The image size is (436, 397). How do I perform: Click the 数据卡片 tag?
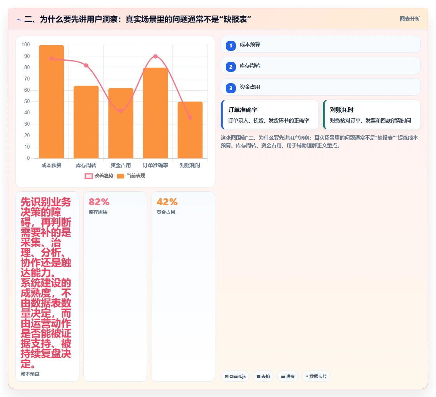click(316, 376)
